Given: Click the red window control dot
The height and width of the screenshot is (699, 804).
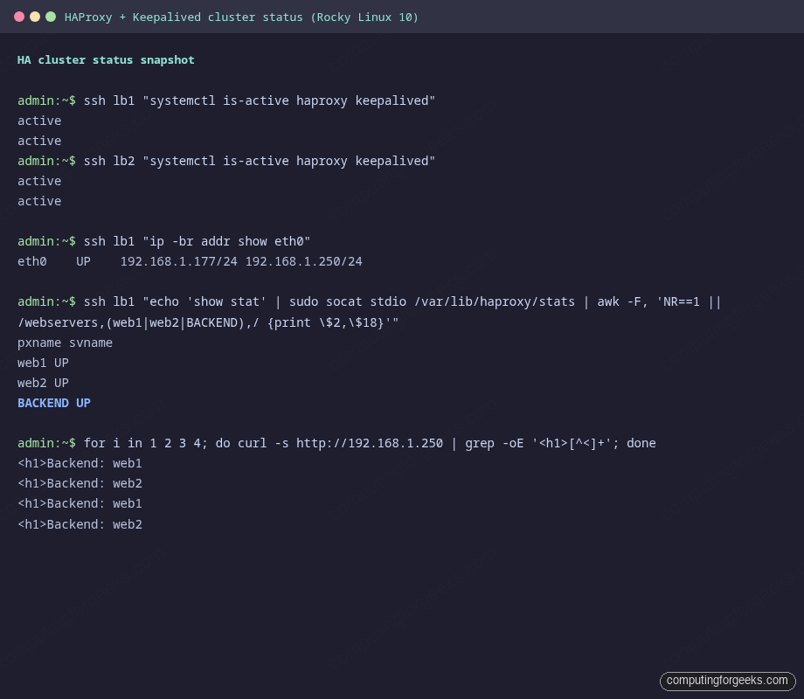Looking at the screenshot, I should coord(21,16).
